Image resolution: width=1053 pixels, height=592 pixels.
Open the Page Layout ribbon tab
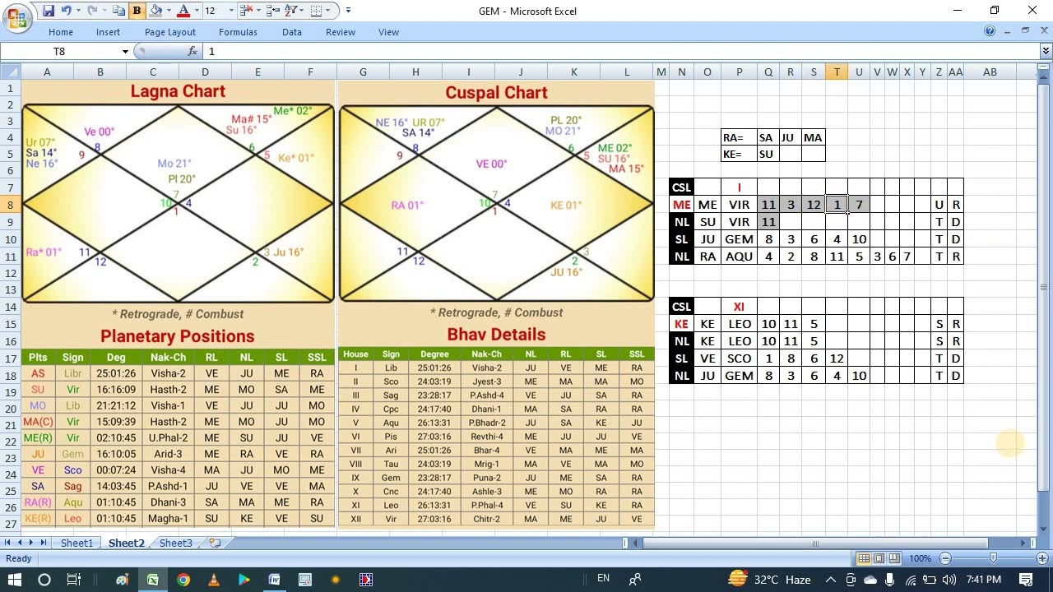pyautogui.click(x=170, y=32)
